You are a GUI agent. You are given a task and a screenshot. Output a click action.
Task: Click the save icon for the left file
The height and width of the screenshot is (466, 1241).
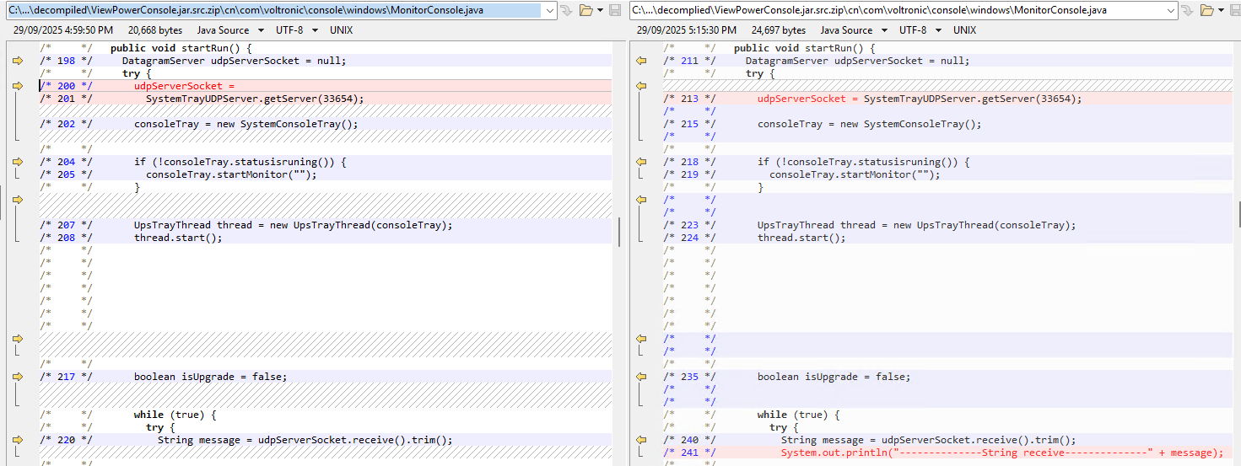[615, 10]
